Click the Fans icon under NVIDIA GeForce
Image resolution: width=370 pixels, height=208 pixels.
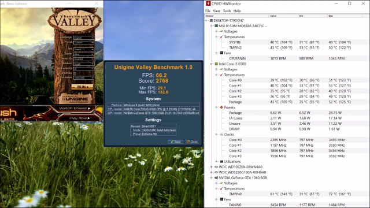pyautogui.click(x=221, y=199)
